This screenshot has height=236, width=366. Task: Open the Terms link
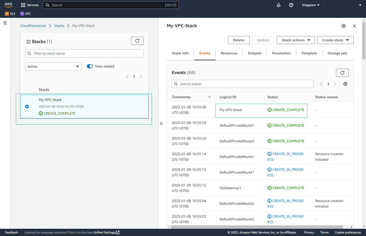tap(324, 232)
